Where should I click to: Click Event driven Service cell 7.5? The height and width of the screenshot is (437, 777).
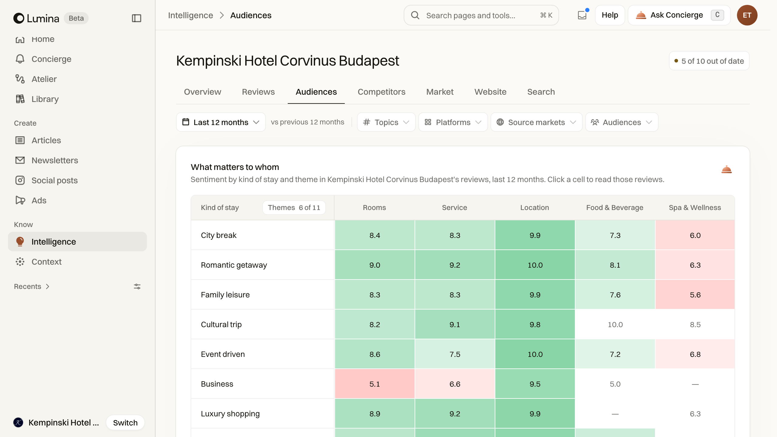coord(455,354)
